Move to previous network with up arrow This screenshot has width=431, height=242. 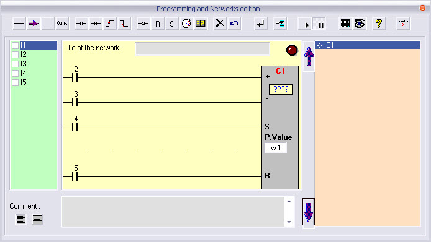(x=309, y=56)
